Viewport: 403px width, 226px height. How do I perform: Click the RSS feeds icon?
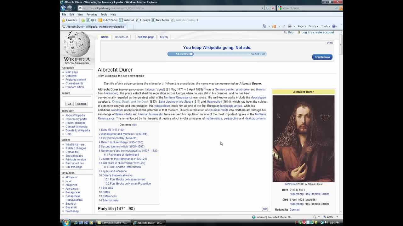tap(274, 26)
